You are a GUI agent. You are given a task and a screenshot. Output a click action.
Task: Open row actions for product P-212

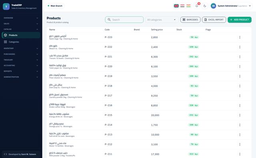point(240,144)
